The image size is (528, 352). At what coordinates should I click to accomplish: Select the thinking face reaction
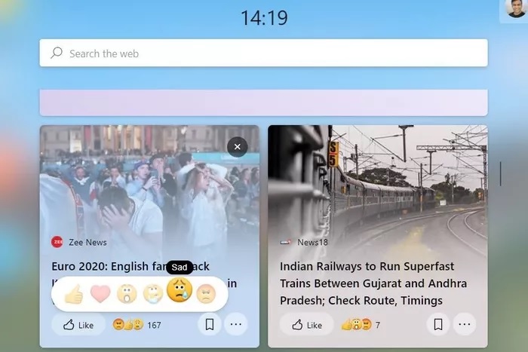[153, 294]
